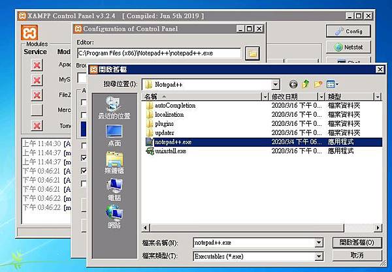Open the view menu icon dropdown
This screenshot has width=392, height=272.
pyautogui.click(x=333, y=84)
